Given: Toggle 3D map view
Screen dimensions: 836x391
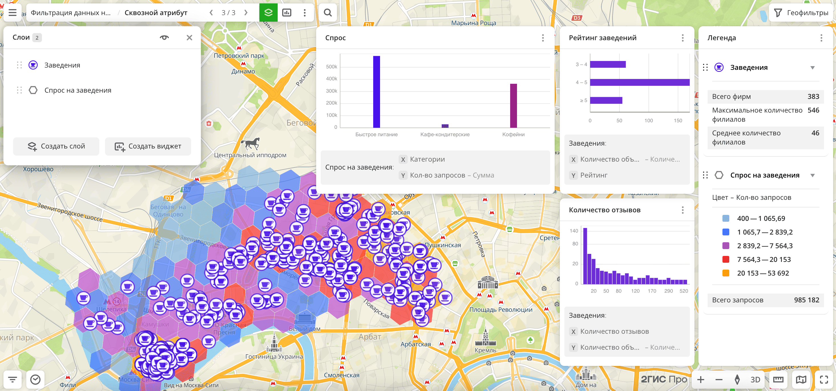Looking at the screenshot, I should coord(755,379).
